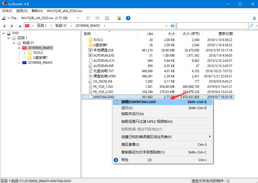The image size is (258, 183).
Task: Open the drive selection dropdown
Action: tap(78, 18)
